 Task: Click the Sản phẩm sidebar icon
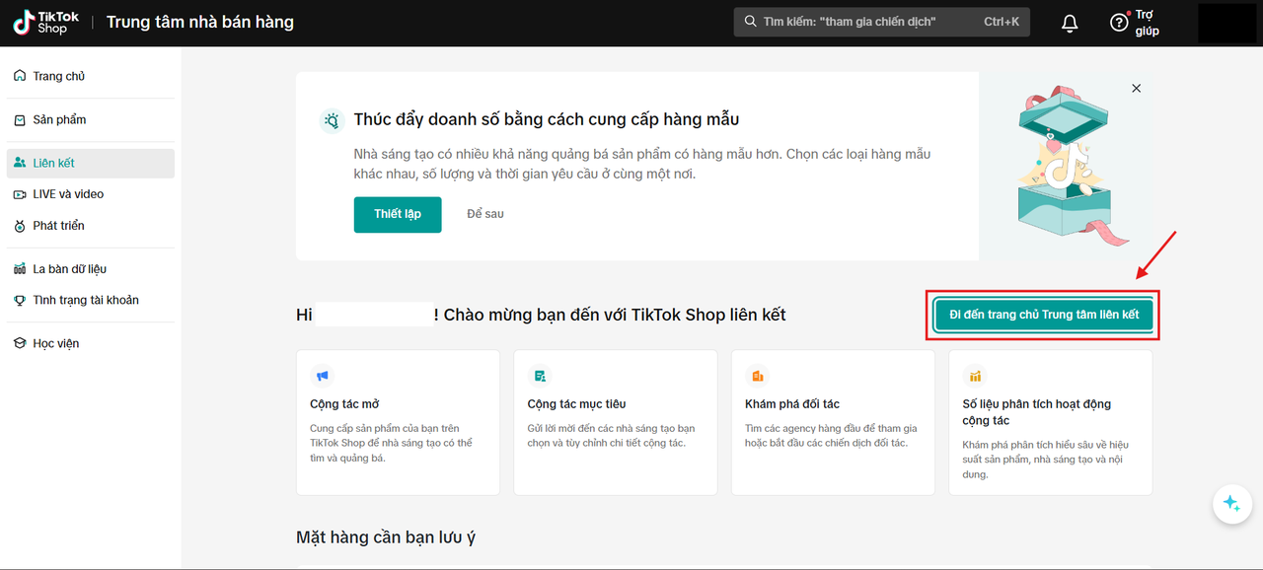pos(19,119)
